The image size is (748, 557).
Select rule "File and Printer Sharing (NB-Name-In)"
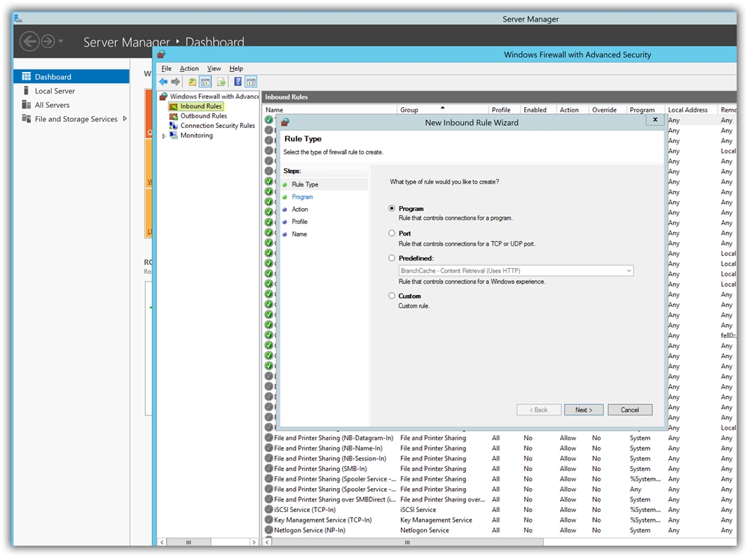point(328,448)
